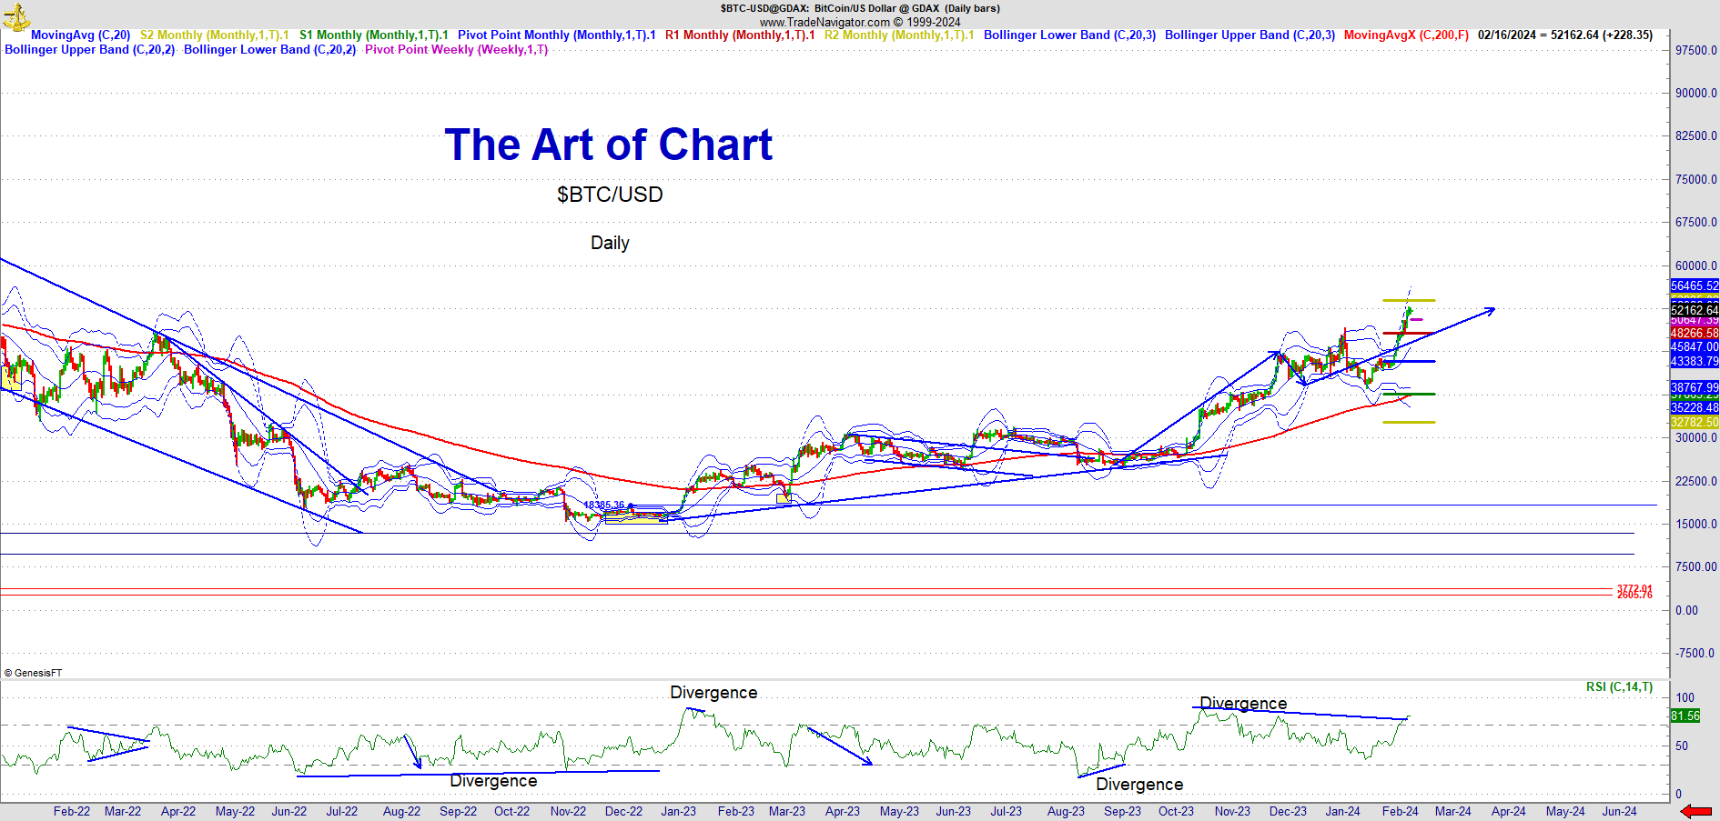This screenshot has height=821, width=1720.
Task: Click the 43383.79 price tag
Action: [1695, 362]
